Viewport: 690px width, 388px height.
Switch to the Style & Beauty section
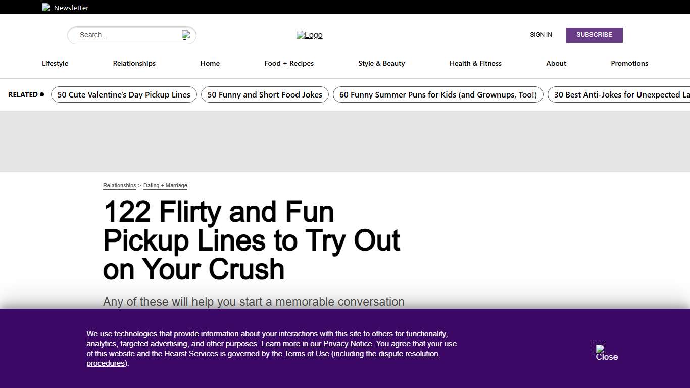pos(381,63)
